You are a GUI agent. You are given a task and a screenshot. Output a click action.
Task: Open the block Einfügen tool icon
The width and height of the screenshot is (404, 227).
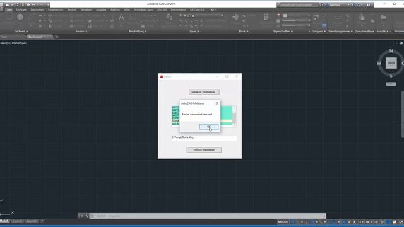pyautogui.click(x=235, y=17)
